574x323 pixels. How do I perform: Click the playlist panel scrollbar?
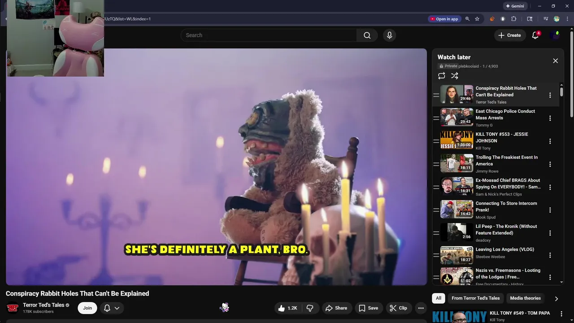[x=561, y=92]
